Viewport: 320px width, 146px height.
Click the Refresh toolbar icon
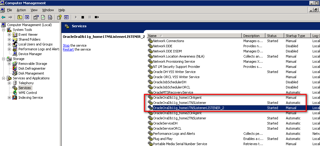coord(43,17)
